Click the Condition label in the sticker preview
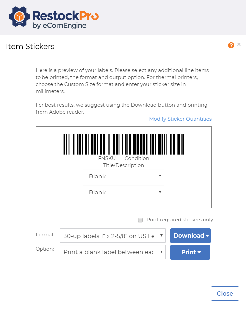 pos(137,158)
